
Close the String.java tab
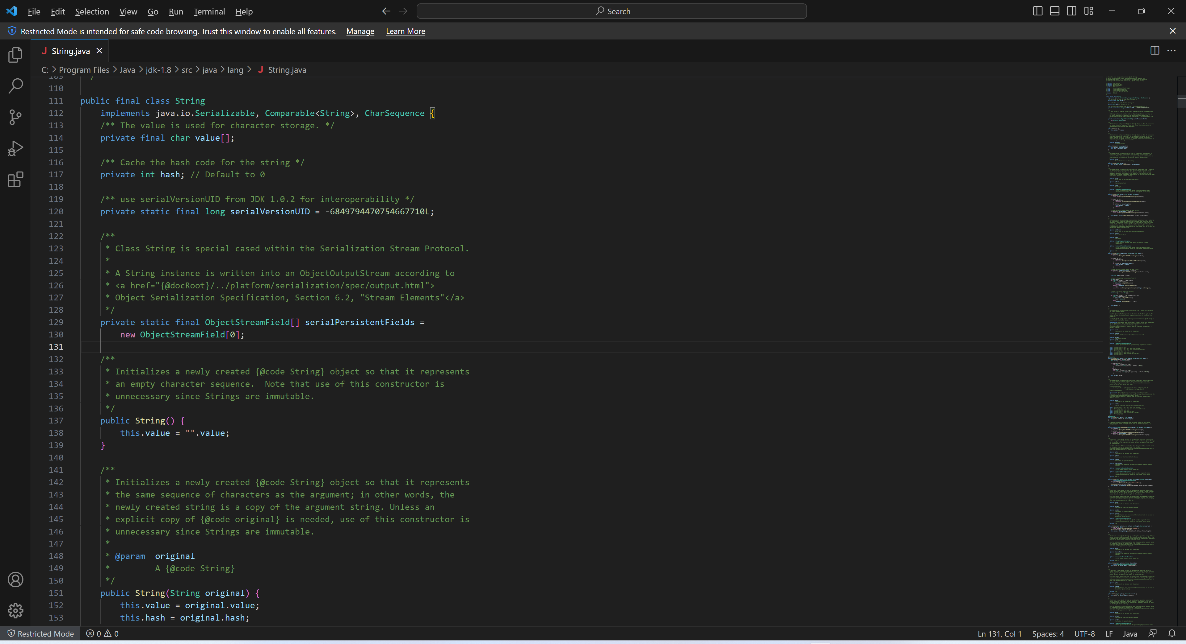point(99,51)
